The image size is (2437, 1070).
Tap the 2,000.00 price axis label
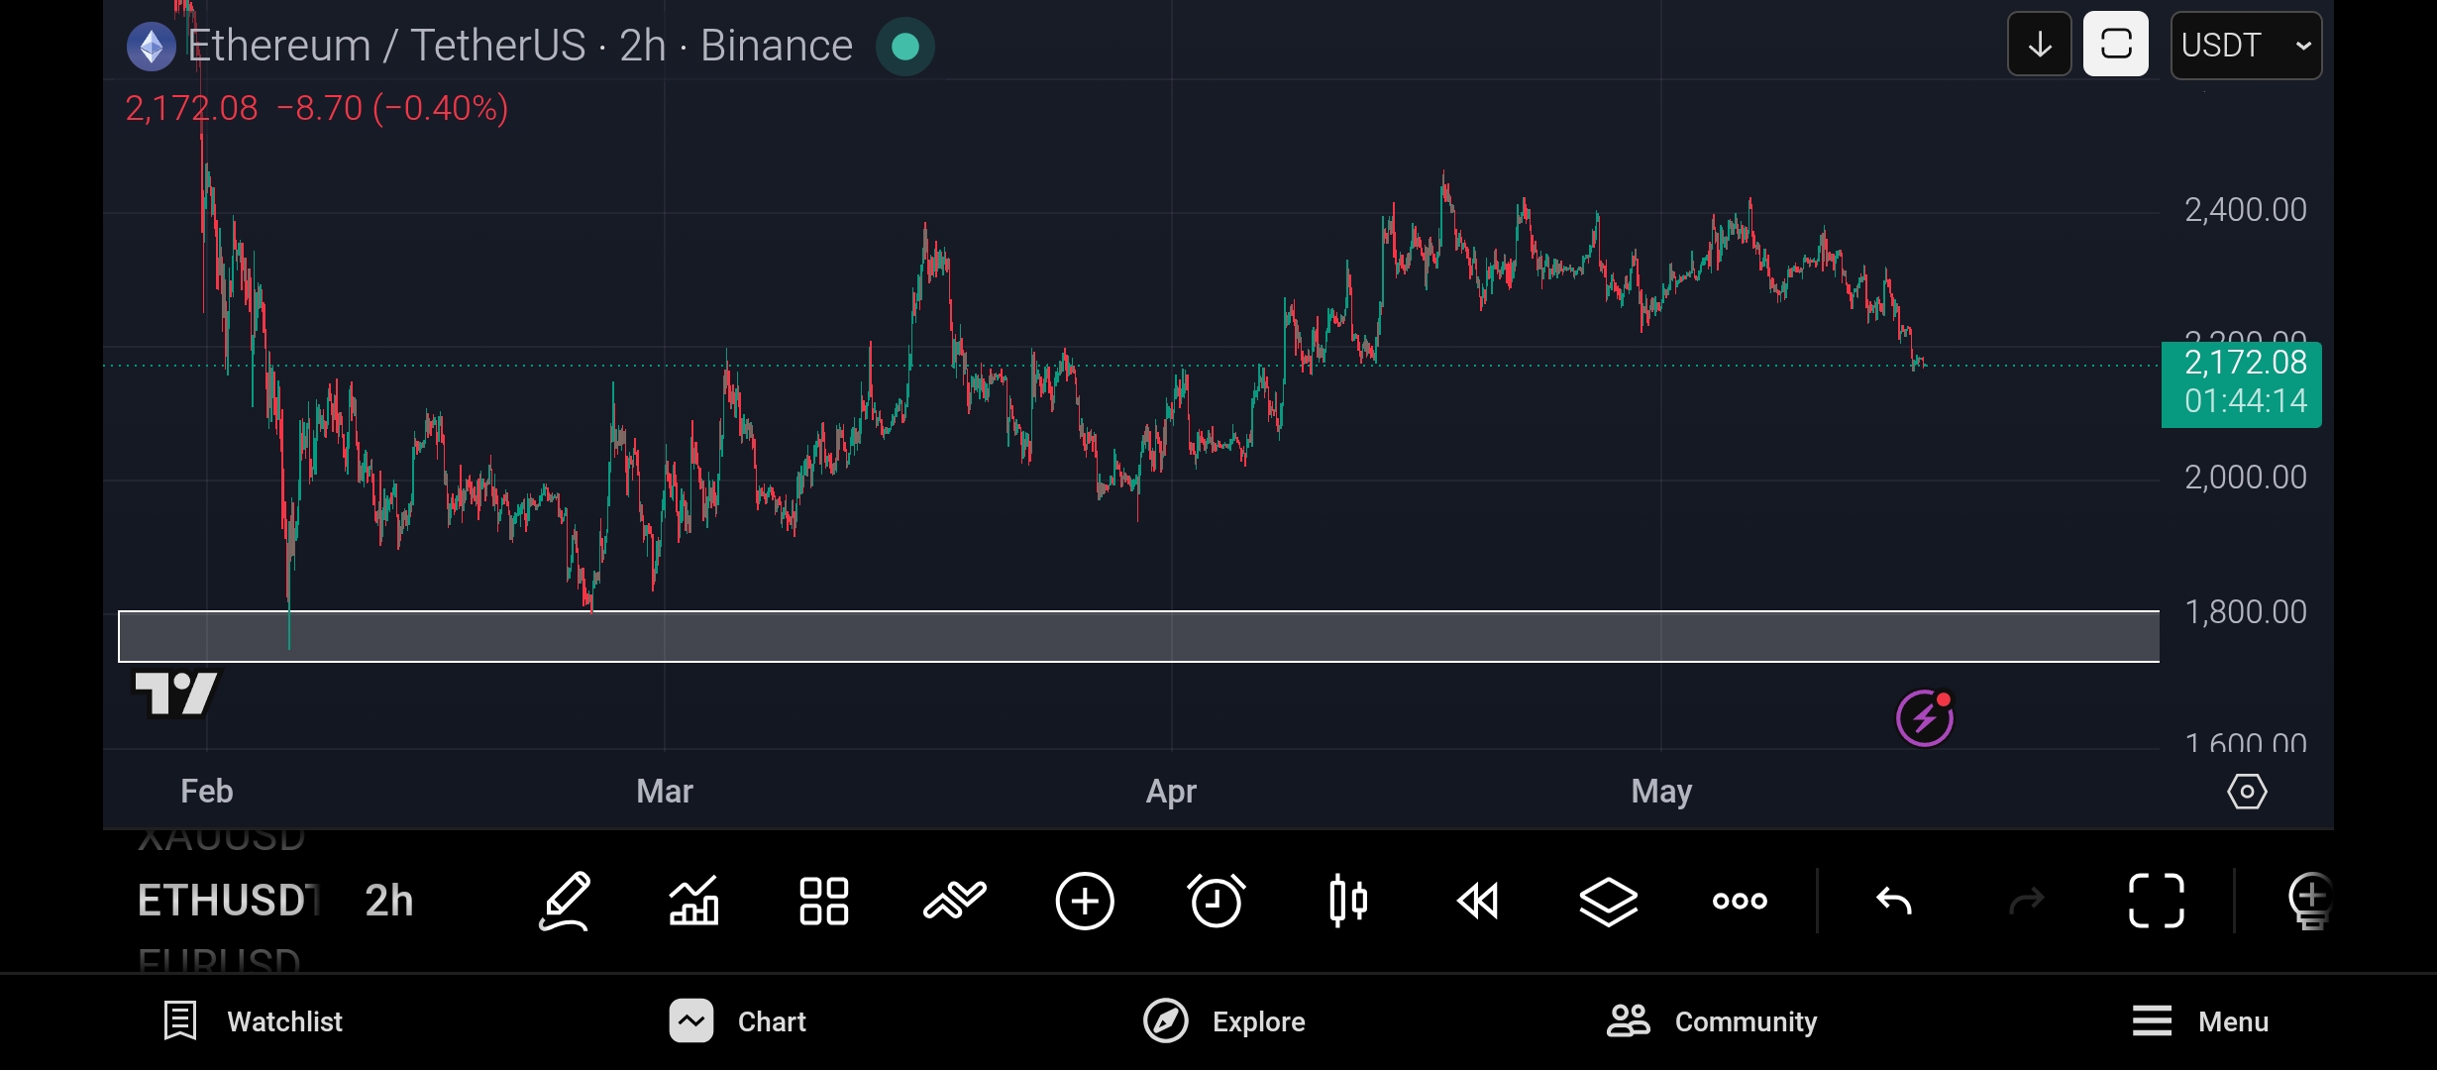pyautogui.click(x=2246, y=478)
